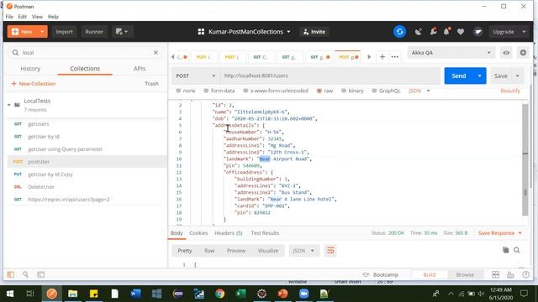
Task: Click New Collection link
Action: click(34, 84)
